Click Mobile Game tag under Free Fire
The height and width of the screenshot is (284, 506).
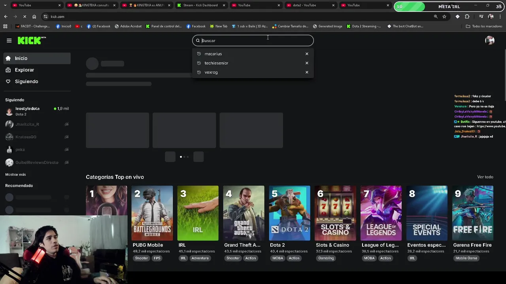(x=466, y=258)
